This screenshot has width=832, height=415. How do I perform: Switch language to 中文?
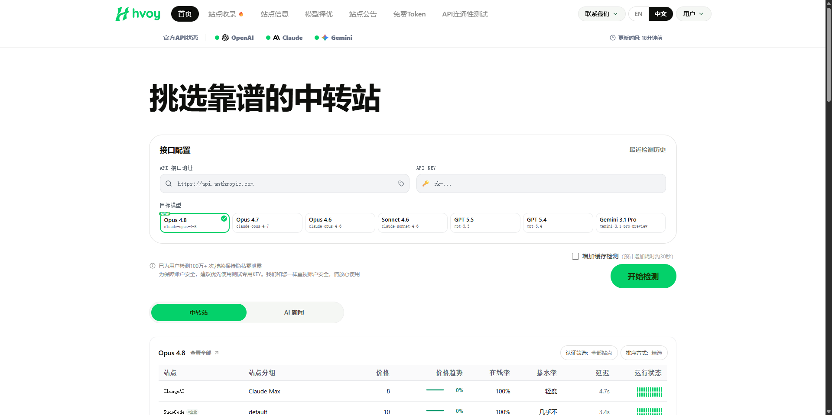point(660,14)
